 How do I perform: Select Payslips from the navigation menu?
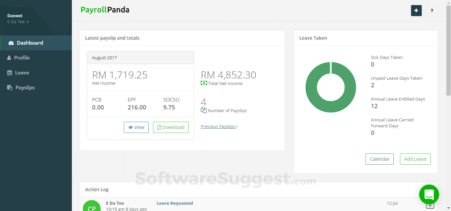tap(25, 87)
